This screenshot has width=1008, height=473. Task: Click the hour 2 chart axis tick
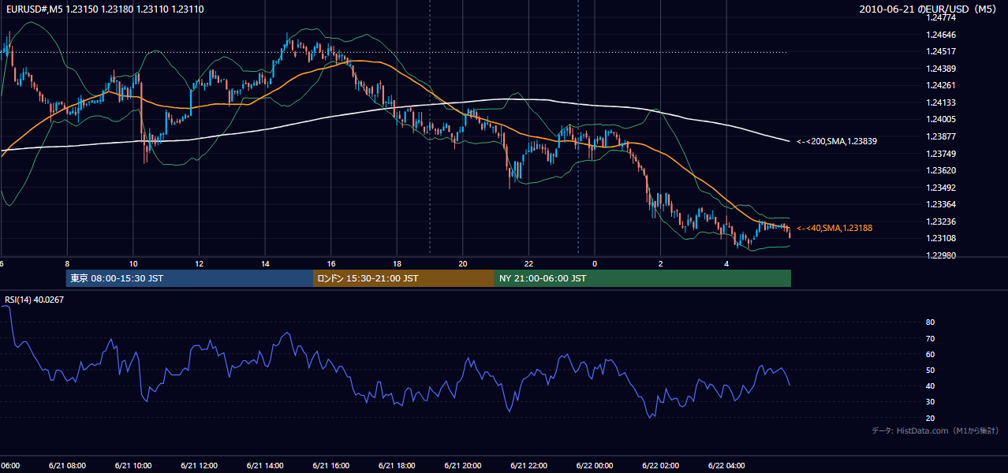point(661,264)
